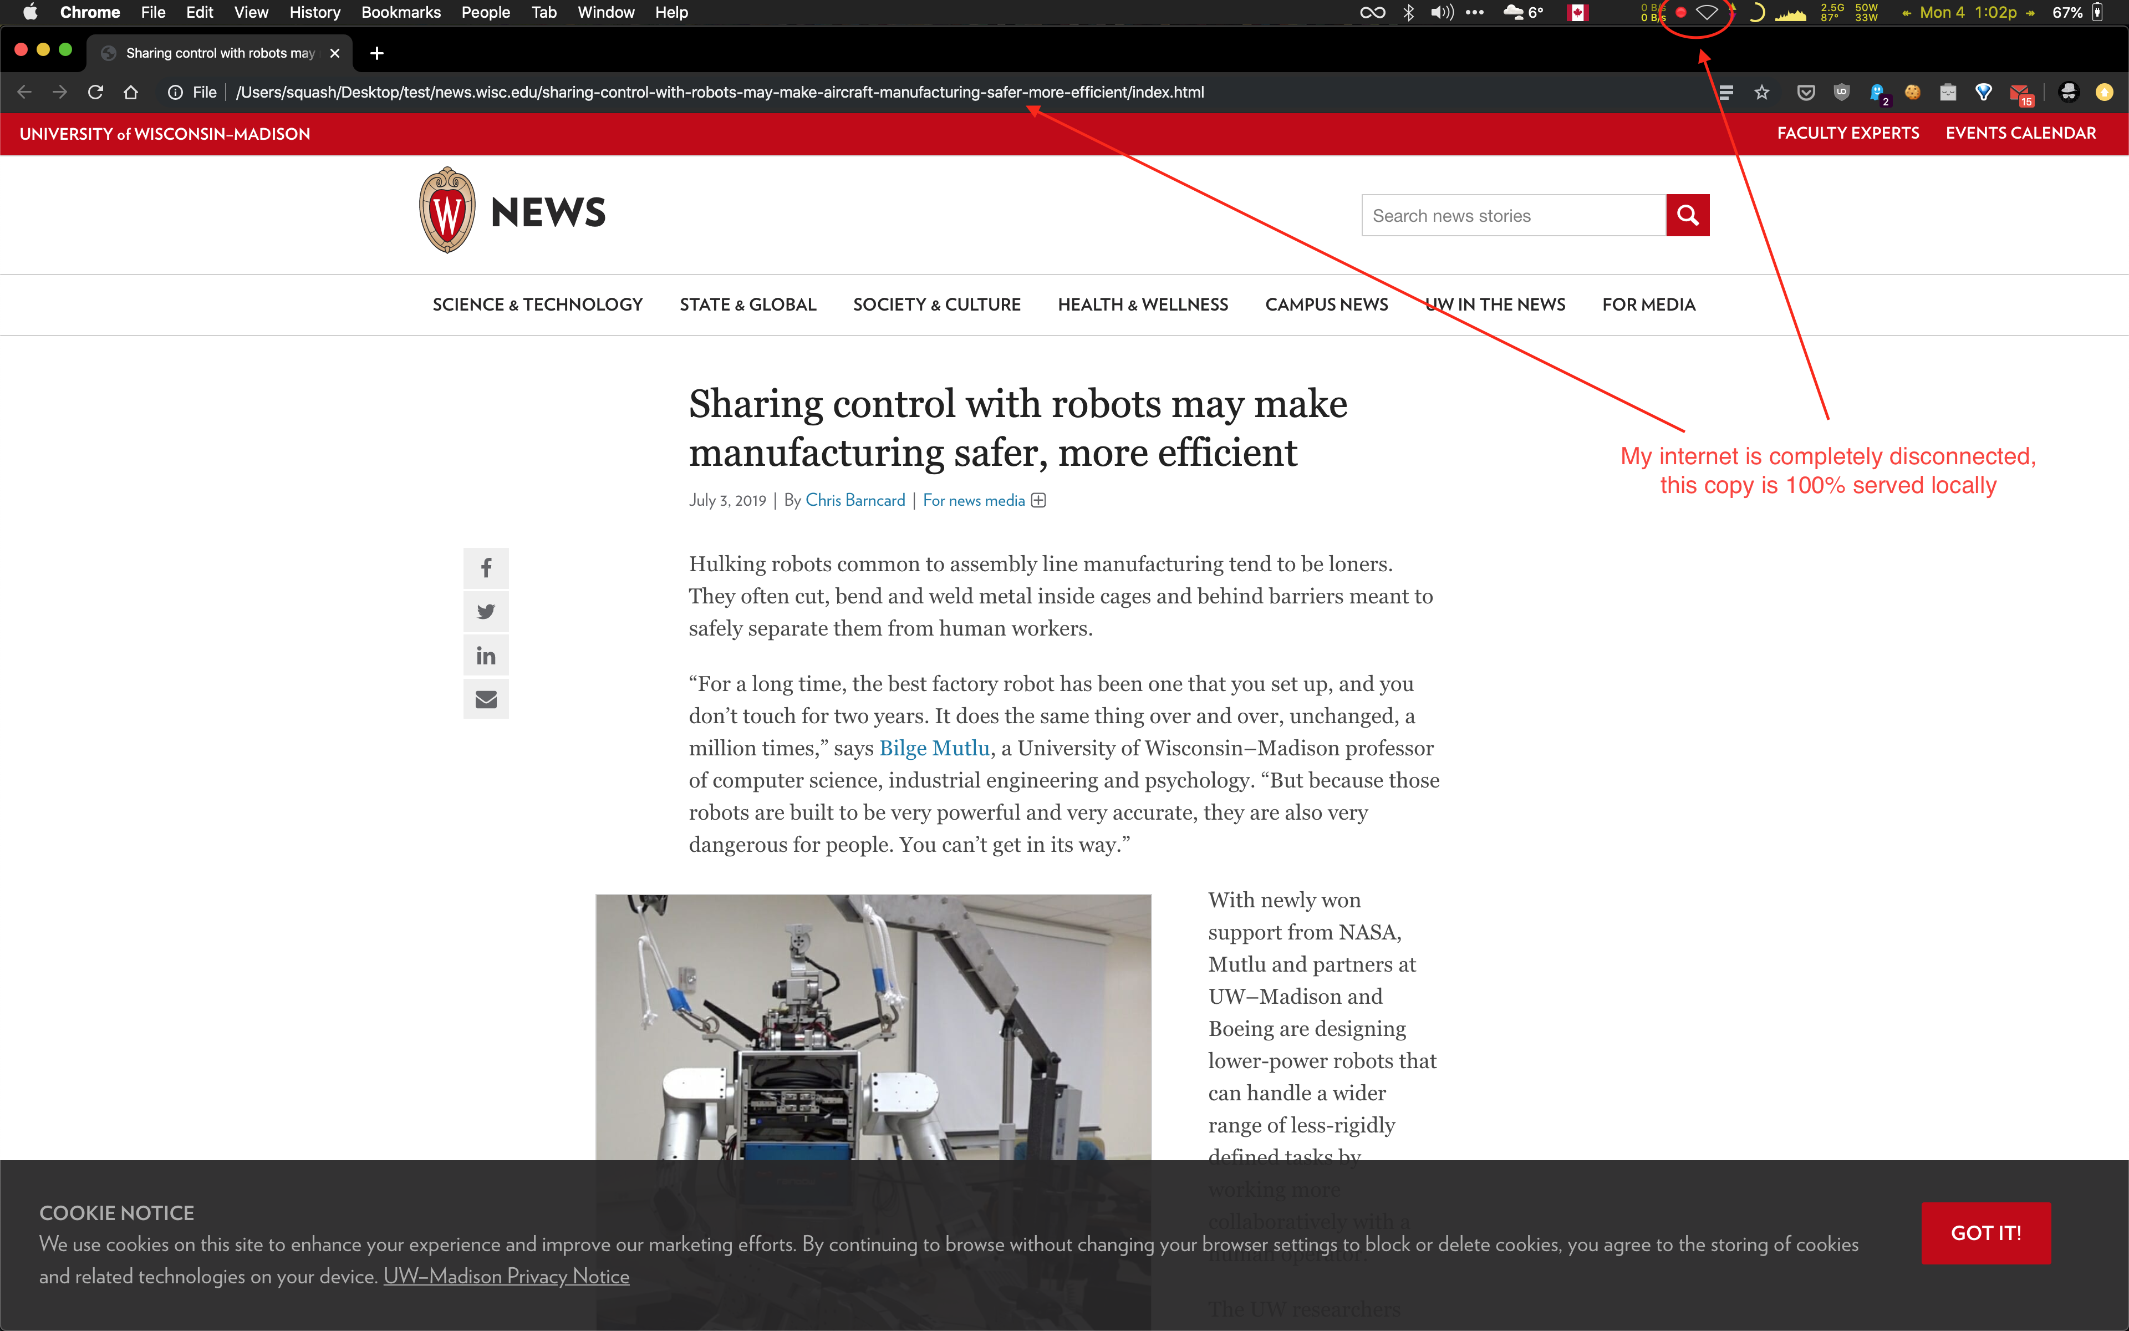Open the volume control in menu bar
This screenshot has height=1331, width=2129.
(1442, 12)
